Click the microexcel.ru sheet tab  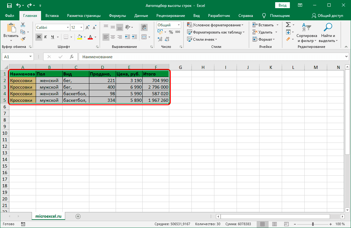[x=48, y=216]
